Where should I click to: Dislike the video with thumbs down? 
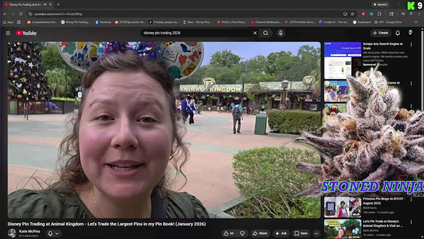(242, 233)
